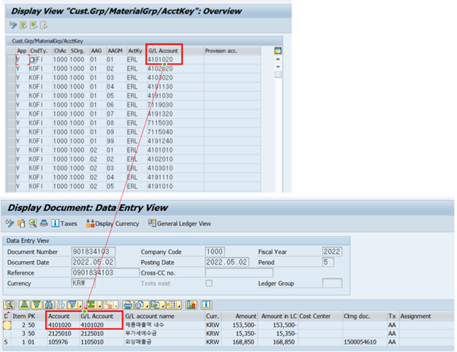Screen dimensions: 457x352
Task: Click Print icon in line item toolbar
Action: 128,305
